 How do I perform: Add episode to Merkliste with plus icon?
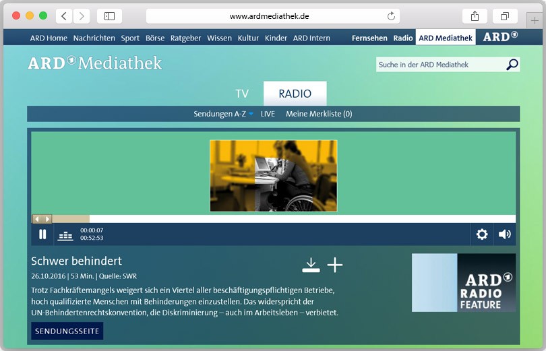pos(335,265)
